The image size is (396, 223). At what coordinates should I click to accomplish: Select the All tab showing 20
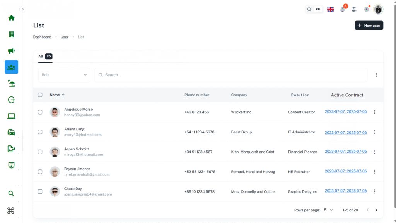45,56
